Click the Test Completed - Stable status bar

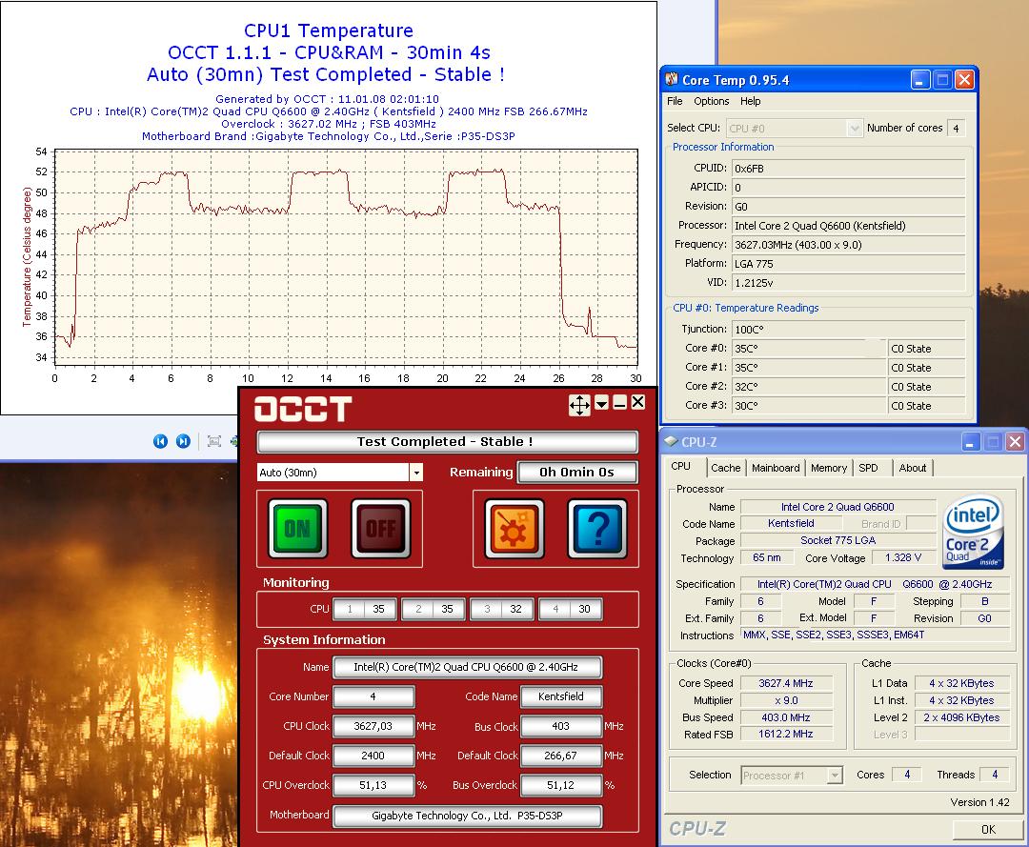coord(446,441)
